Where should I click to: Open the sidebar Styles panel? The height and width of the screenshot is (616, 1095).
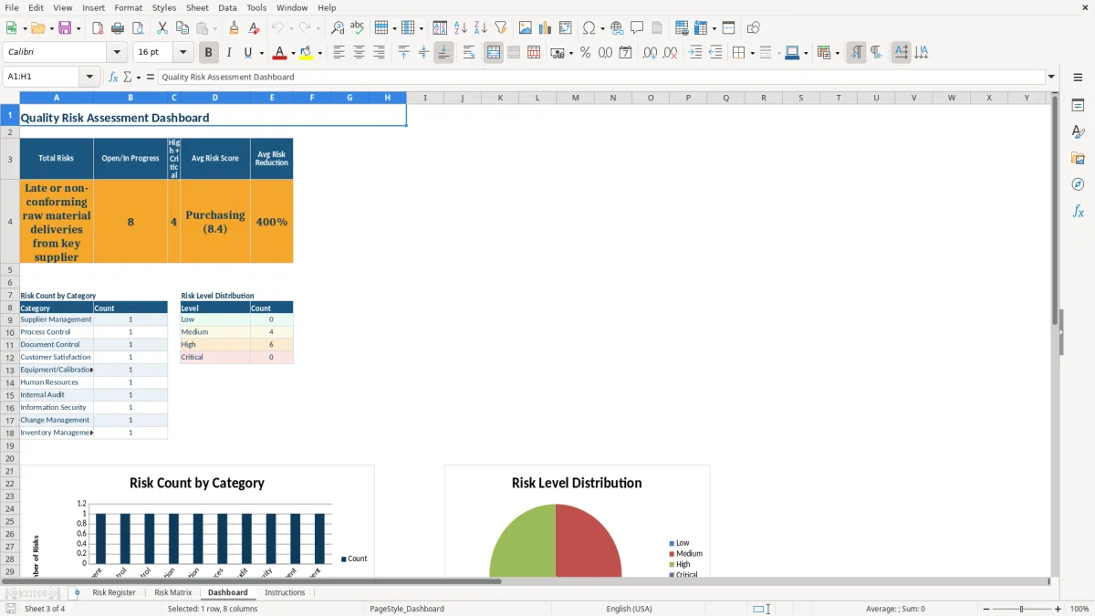(x=1078, y=131)
